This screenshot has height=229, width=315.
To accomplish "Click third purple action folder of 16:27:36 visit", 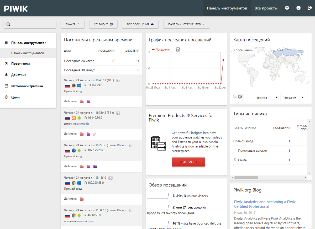I will [95, 167].
